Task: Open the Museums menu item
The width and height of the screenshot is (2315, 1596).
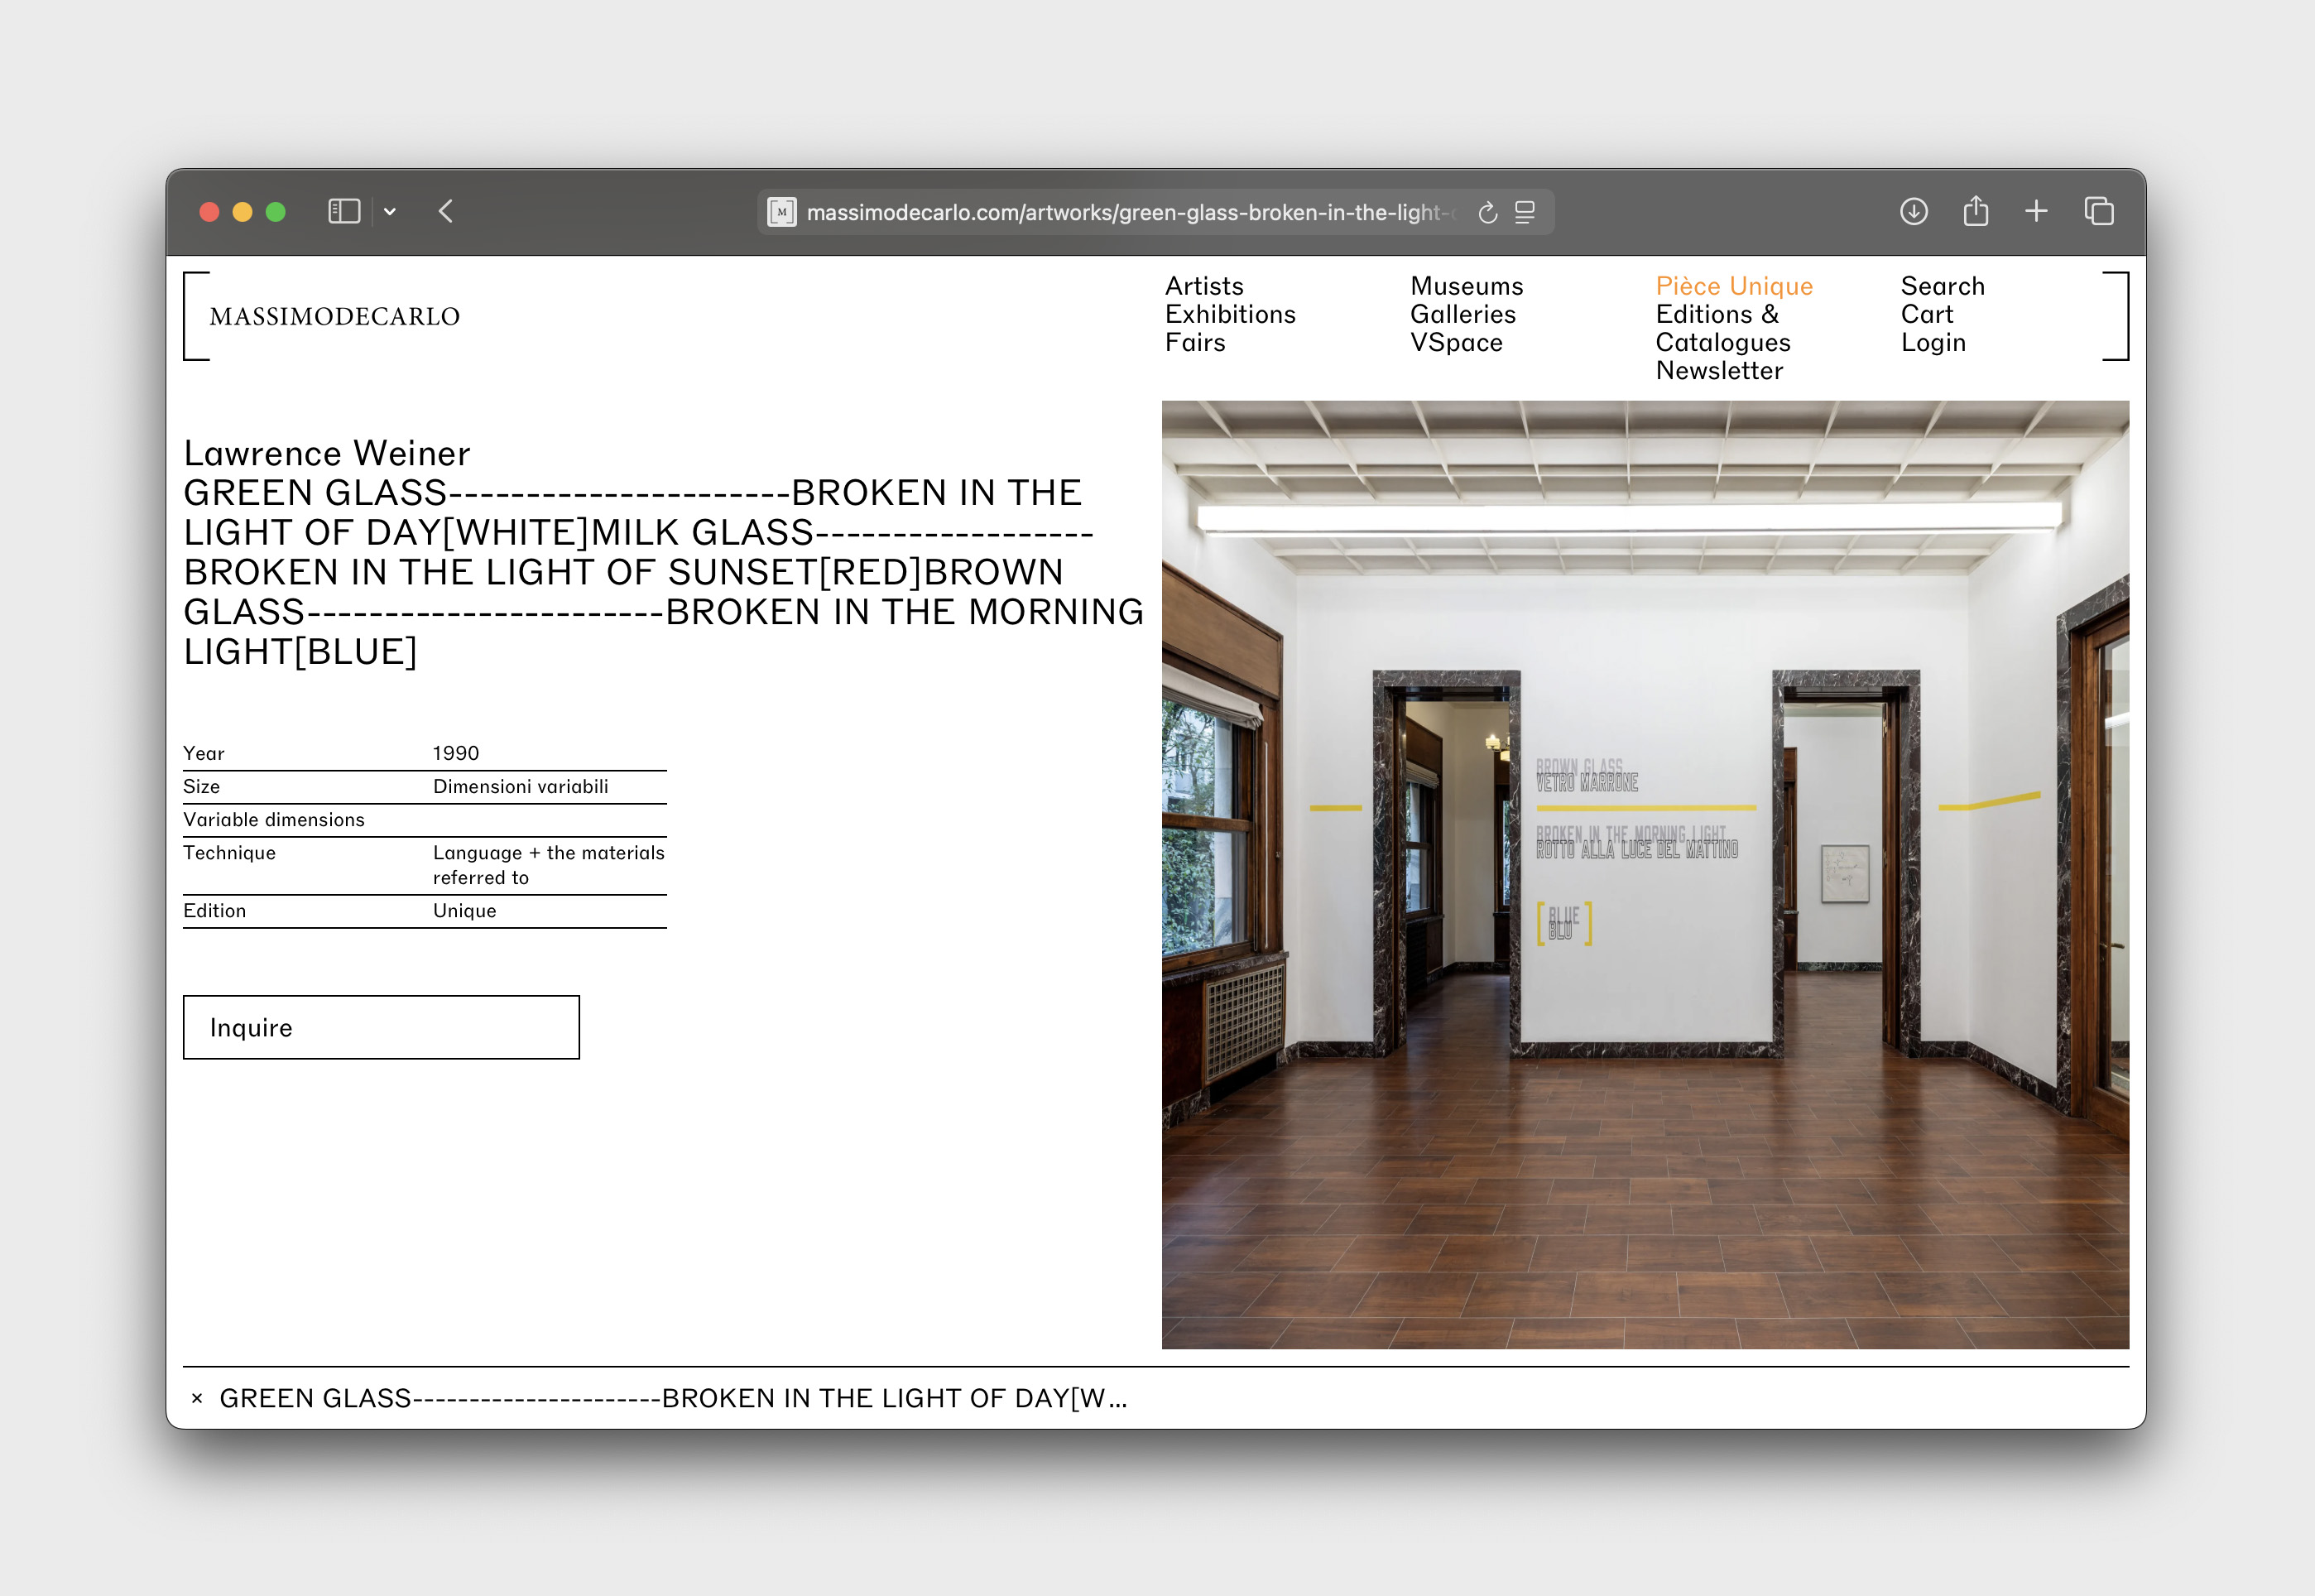Action: click(1467, 286)
